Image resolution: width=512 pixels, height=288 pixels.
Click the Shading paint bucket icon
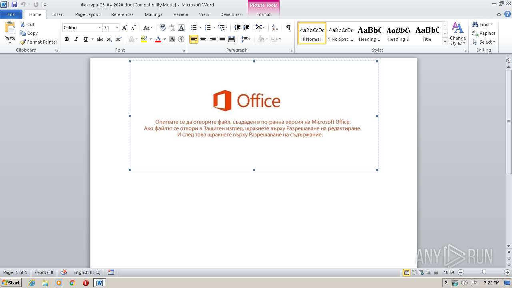(x=261, y=39)
